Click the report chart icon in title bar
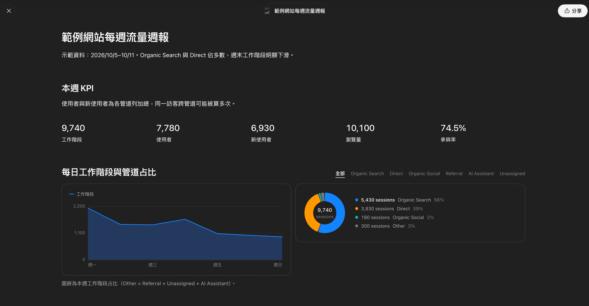The width and height of the screenshot is (589, 306). click(267, 11)
